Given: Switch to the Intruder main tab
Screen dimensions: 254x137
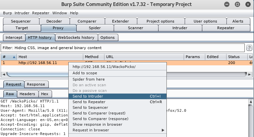Looking at the screenshot, I should tap(180, 28).
